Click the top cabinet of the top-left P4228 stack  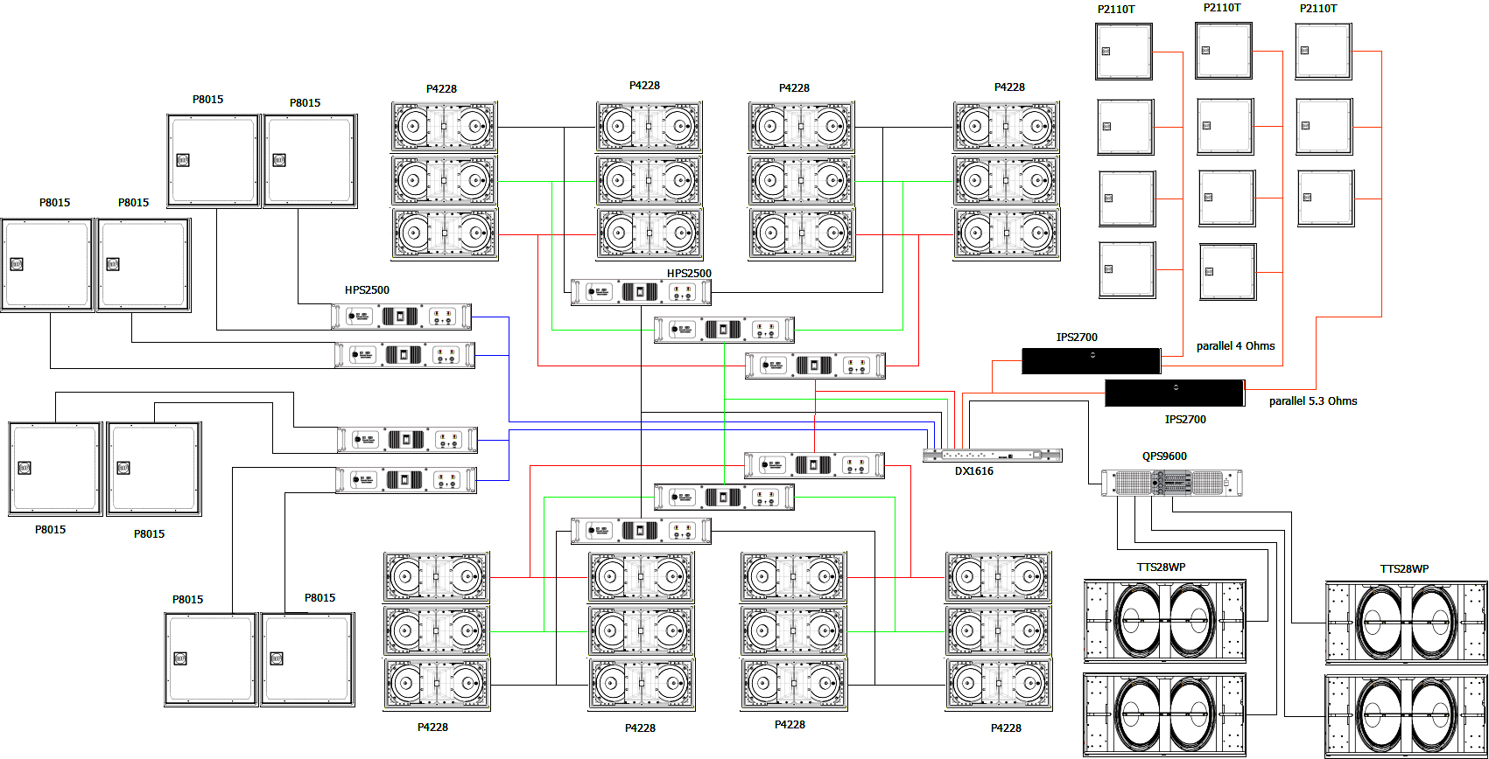444,127
